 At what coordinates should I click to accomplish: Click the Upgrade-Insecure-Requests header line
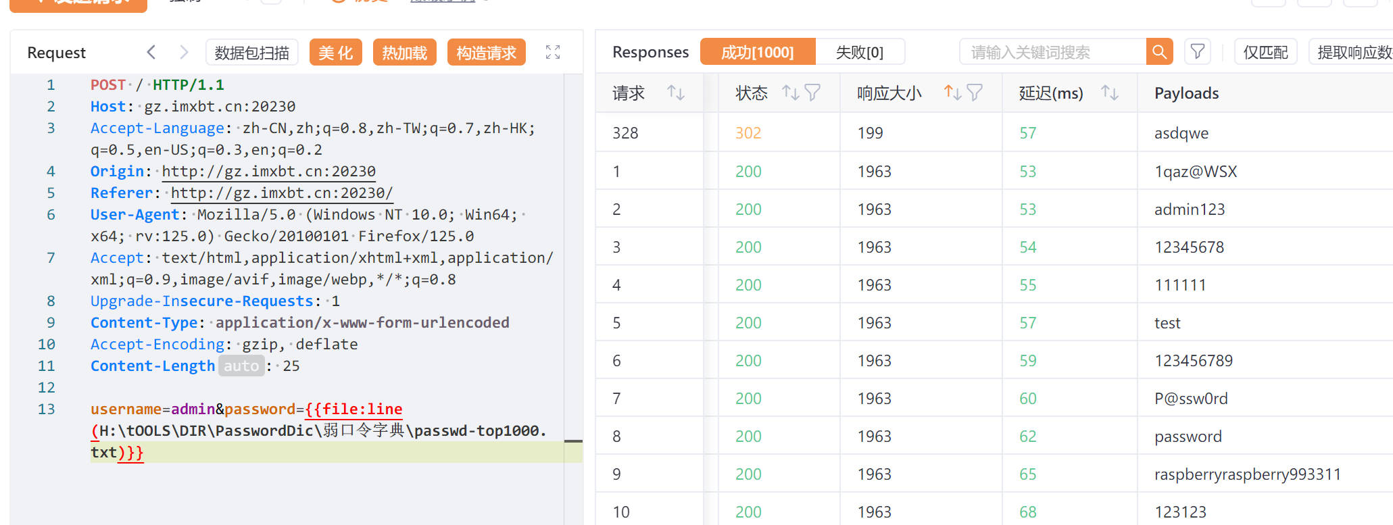215,301
